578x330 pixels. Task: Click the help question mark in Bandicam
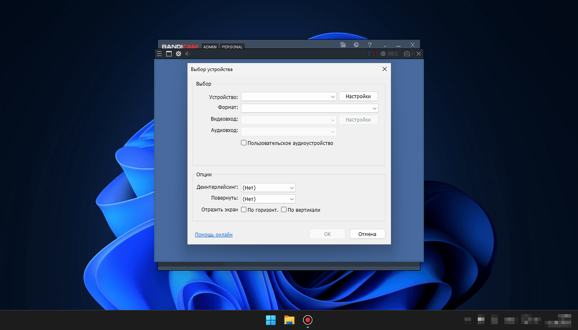(x=370, y=45)
